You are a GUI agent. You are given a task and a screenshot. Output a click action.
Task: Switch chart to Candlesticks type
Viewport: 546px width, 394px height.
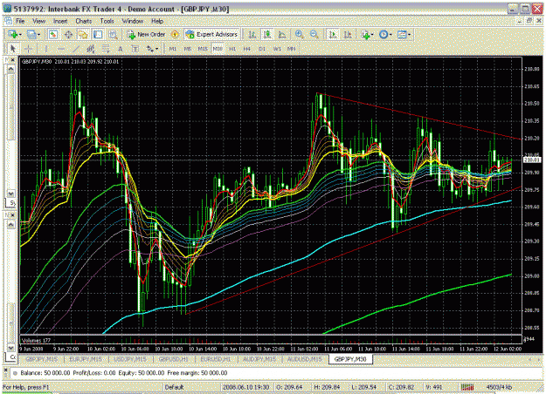(267, 34)
